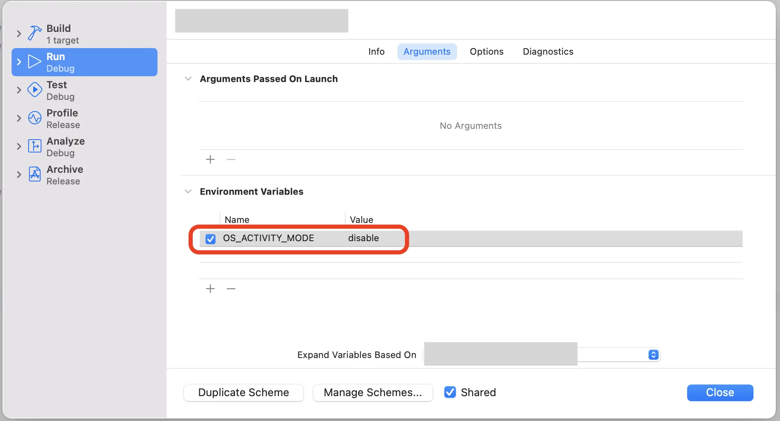Click the Profile waveform icon

pyautogui.click(x=34, y=118)
